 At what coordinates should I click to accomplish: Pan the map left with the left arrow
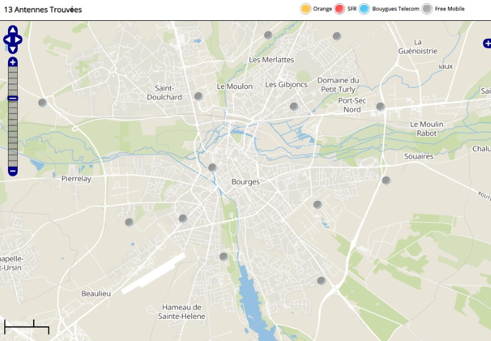click(7, 40)
